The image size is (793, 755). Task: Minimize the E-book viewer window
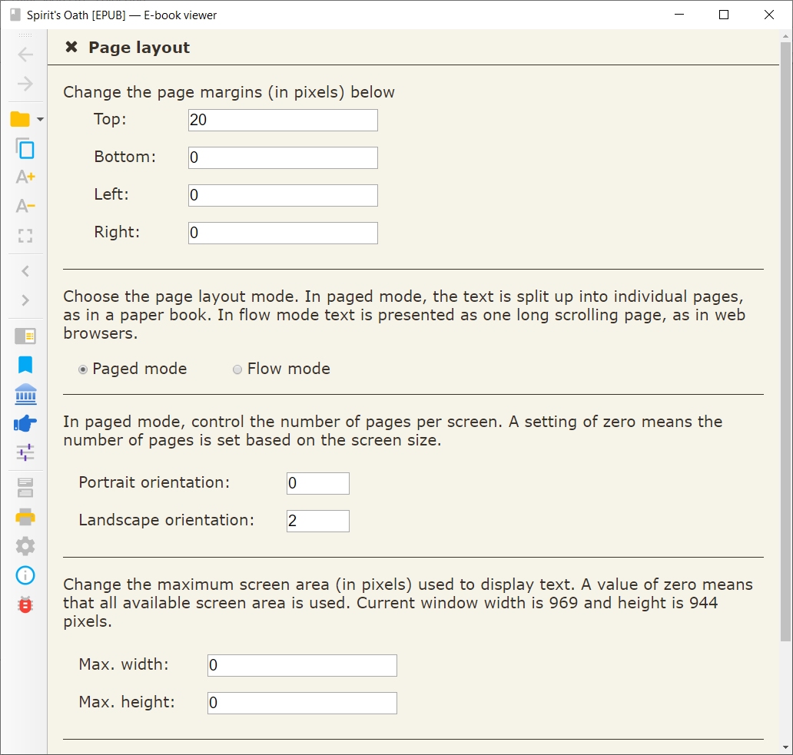pyautogui.click(x=679, y=15)
